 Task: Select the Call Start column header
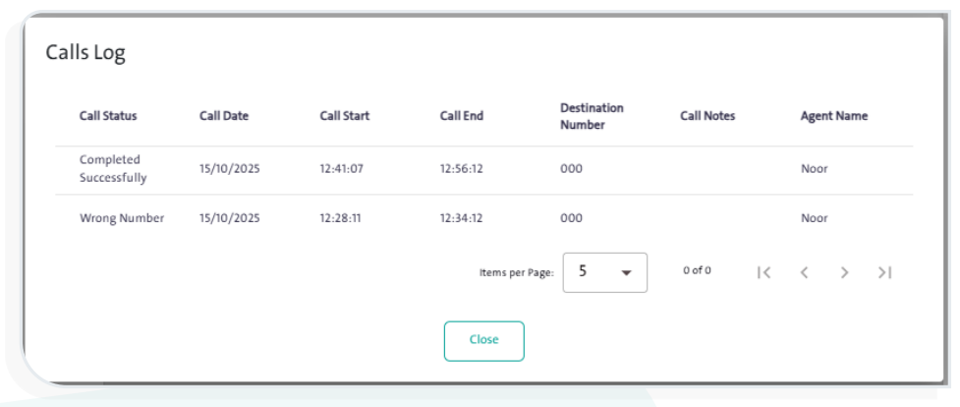pyautogui.click(x=343, y=116)
